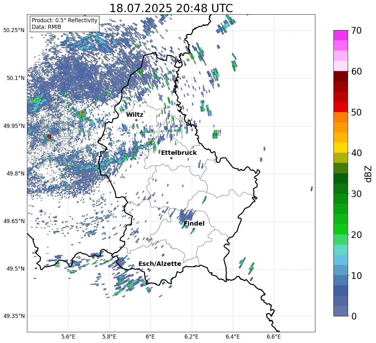
Task: Click the 5.8°E longitude label
Action: 109,337
